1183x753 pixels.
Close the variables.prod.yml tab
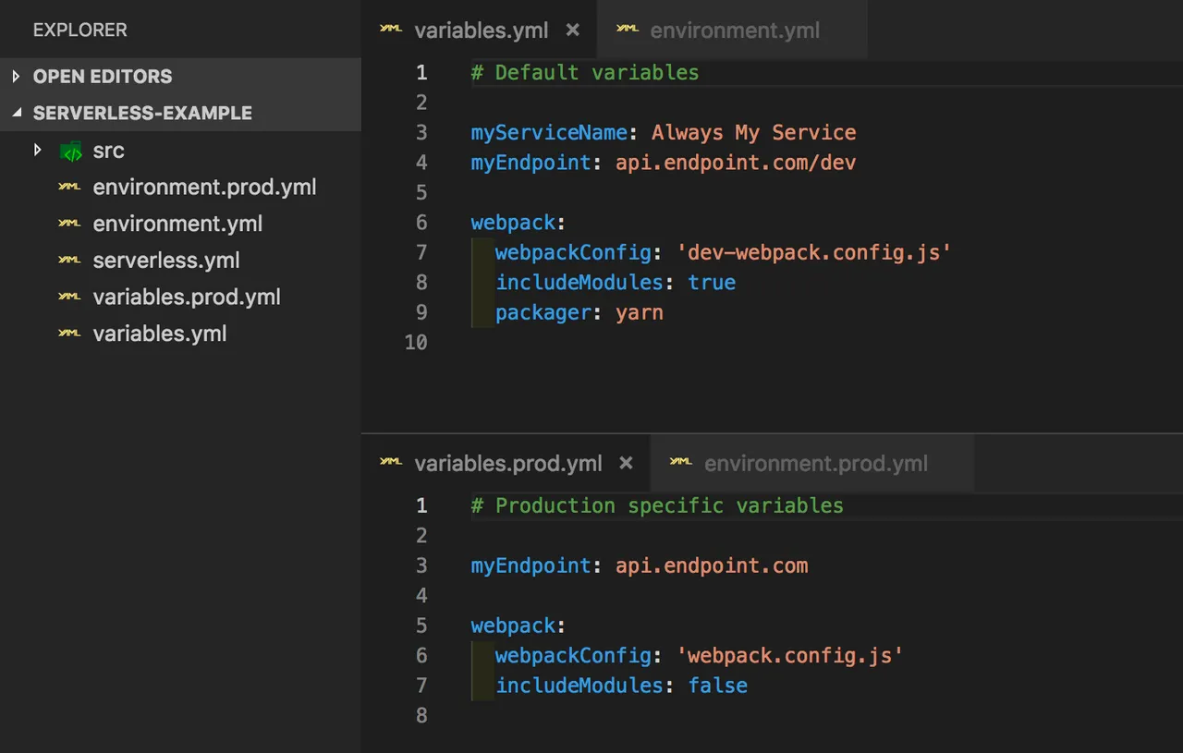pos(626,462)
